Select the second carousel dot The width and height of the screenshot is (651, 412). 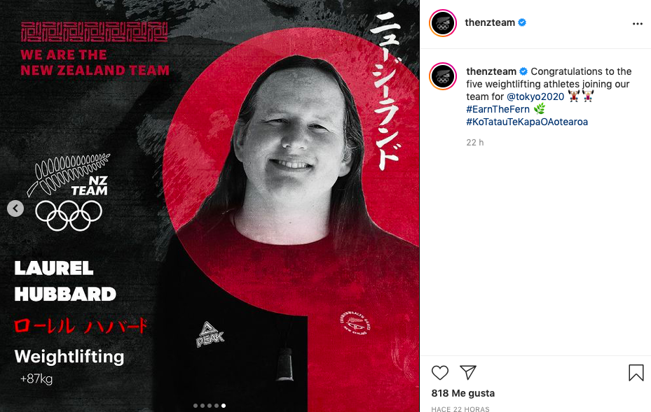click(203, 406)
